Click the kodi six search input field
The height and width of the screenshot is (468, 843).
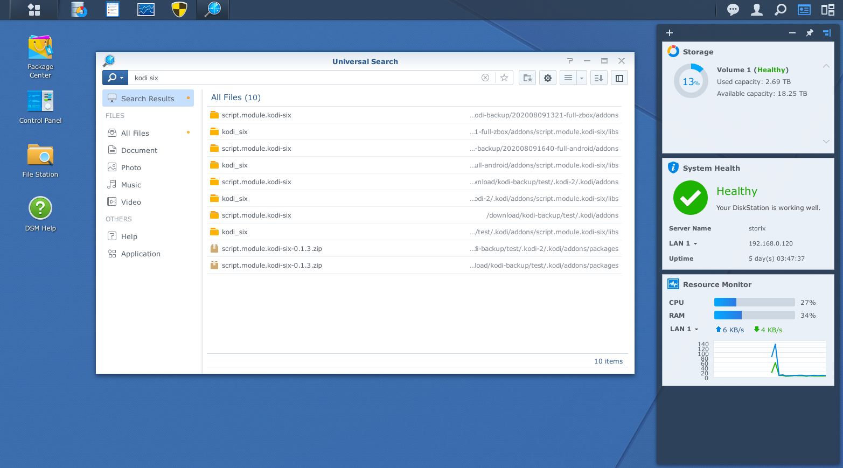304,78
